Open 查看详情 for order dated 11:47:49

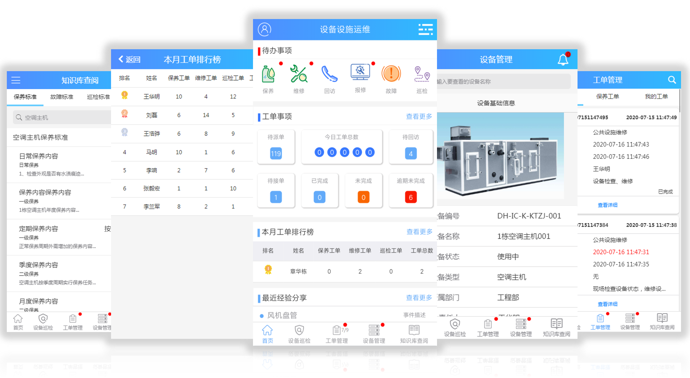click(607, 205)
